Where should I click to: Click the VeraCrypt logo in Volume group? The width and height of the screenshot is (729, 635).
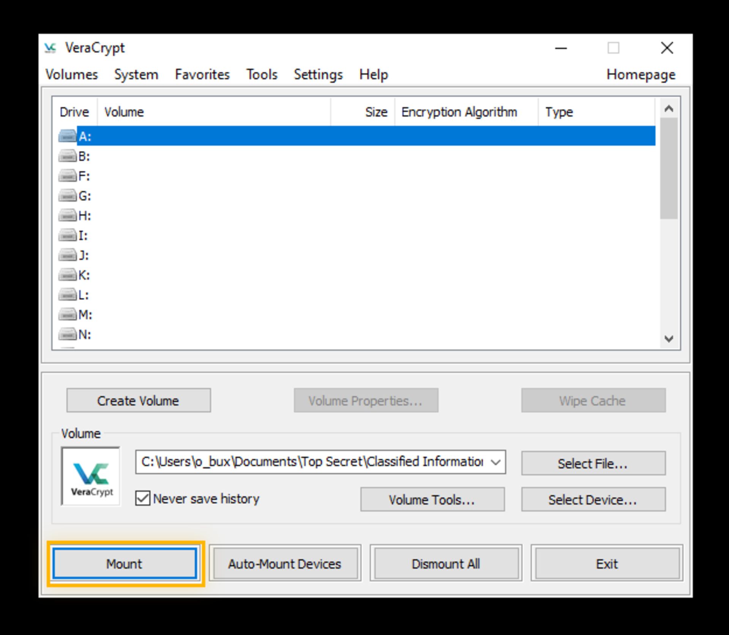(91, 476)
